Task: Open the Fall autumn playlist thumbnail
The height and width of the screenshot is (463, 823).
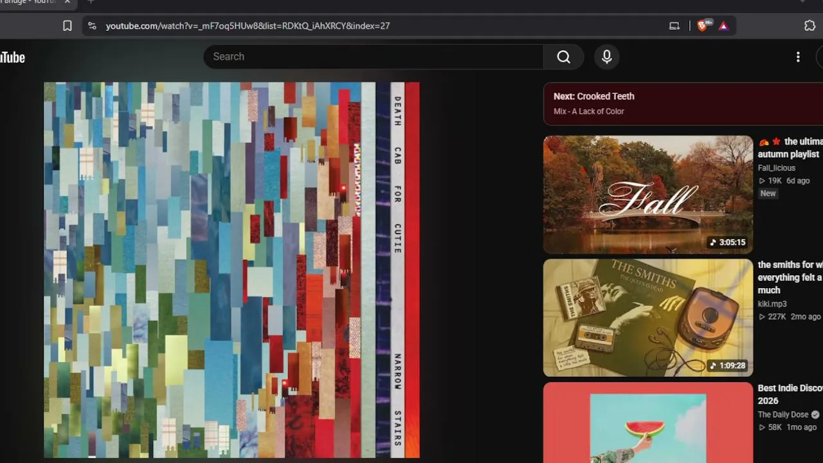Action: pos(648,194)
